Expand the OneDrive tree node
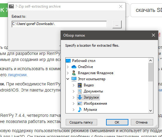The image size is (162, 137). click(68, 67)
